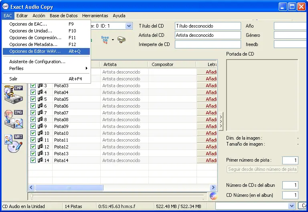Click the Compositor column header
The width and height of the screenshot is (308, 212).
172,64
